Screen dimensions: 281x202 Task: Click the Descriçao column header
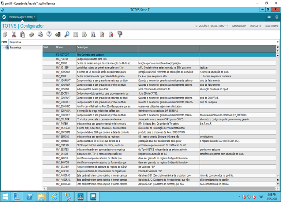(82, 47)
